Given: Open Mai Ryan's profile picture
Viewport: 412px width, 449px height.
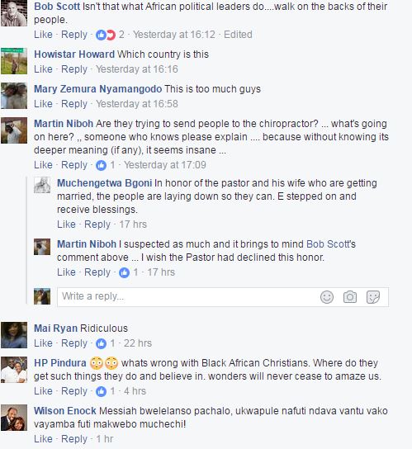Looking at the screenshot, I should coord(14,335).
